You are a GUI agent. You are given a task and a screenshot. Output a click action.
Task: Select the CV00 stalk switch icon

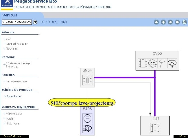pyautogui.click(x=162, y=63)
